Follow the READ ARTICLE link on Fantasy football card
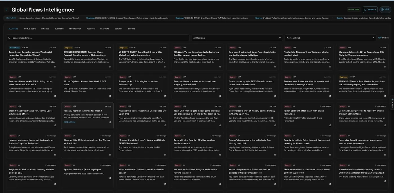 click(x=70, y=122)
